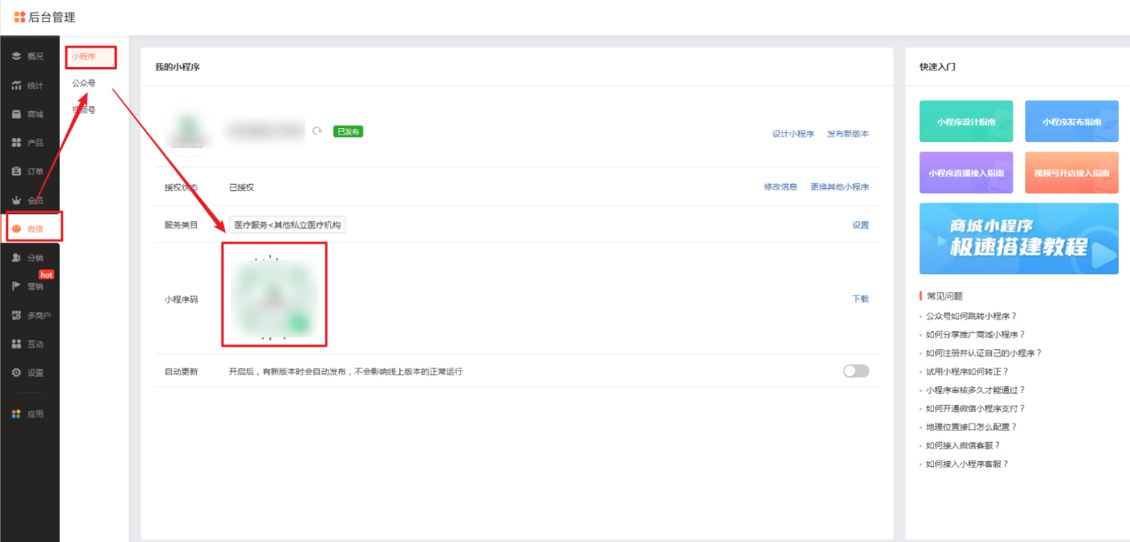Viewport: 1130px width, 542px height.
Task: Open the 小程序发布指南 guide card
Action: click(1072, 122)
